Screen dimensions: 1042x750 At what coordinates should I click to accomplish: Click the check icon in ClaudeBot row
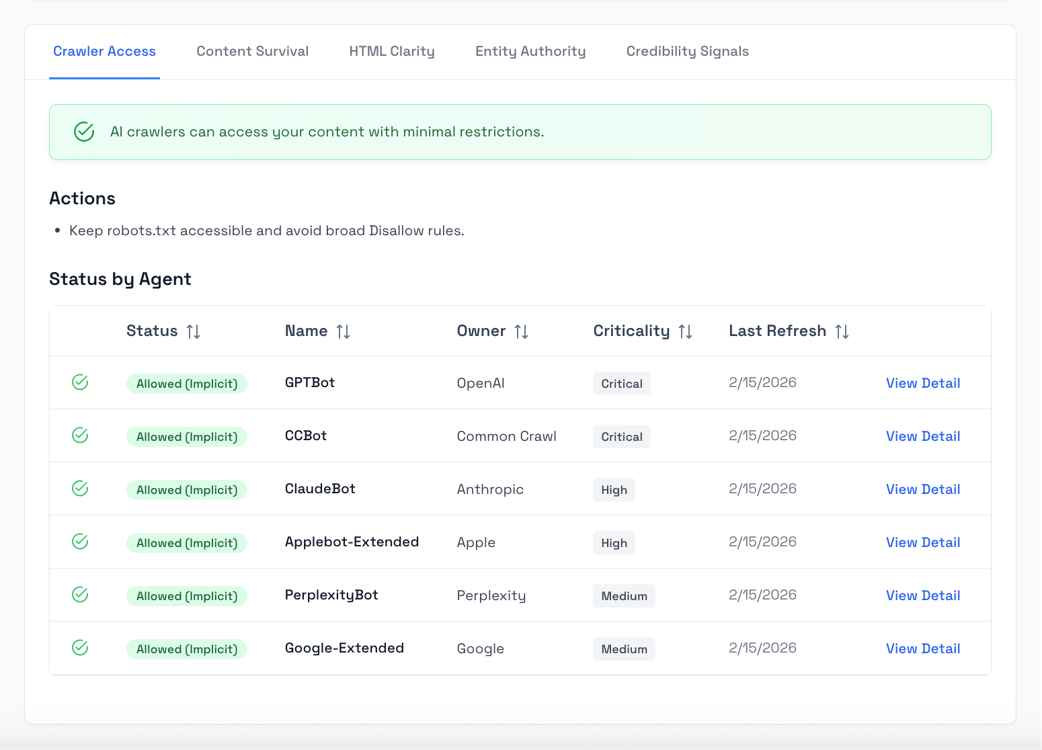(x=80, y=489)
